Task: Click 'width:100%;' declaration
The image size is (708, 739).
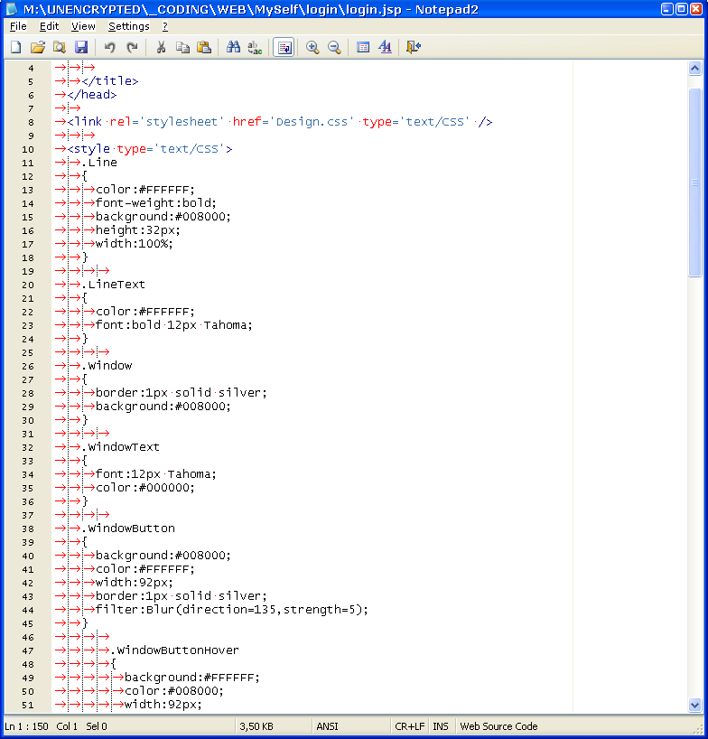Action: click(x=135, y=244)
